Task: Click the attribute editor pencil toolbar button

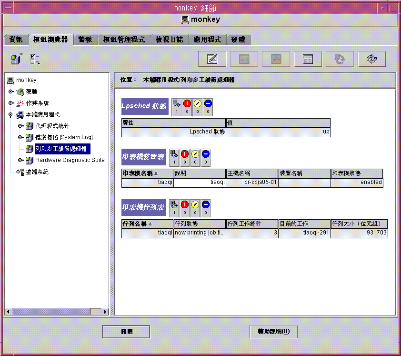Action: click(212, 59)
